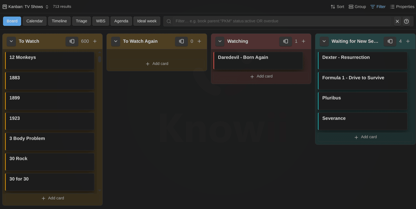Switch to the Calendar tab
Image resolution: width=416 pixels, height=209 pixels.
point(34,21)
